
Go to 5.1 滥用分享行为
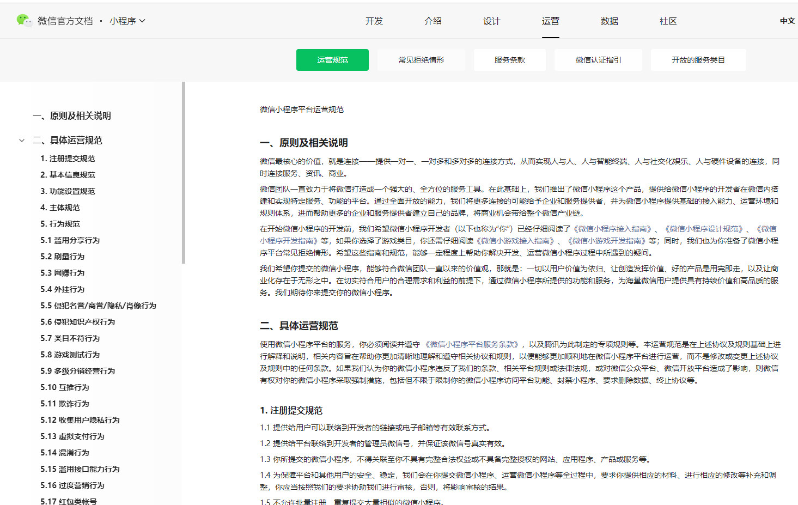pos(70,240)
